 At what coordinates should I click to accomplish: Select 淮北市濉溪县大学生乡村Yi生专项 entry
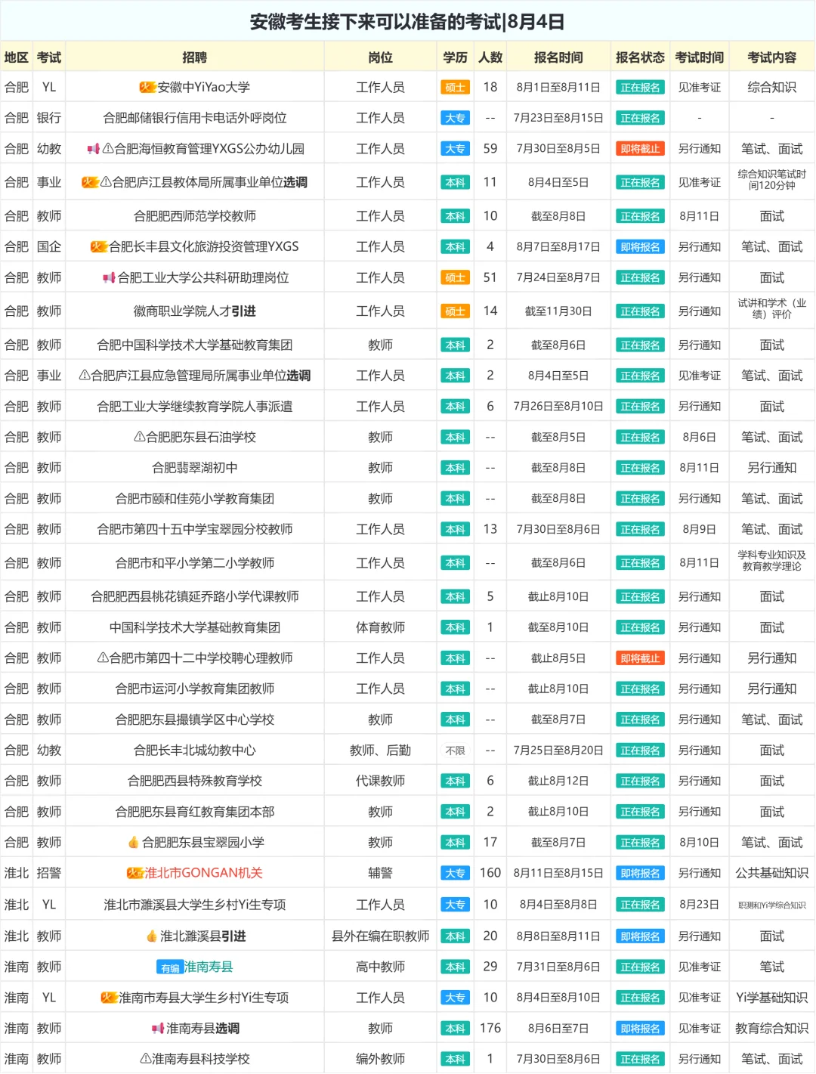click(x=195, y=905)
